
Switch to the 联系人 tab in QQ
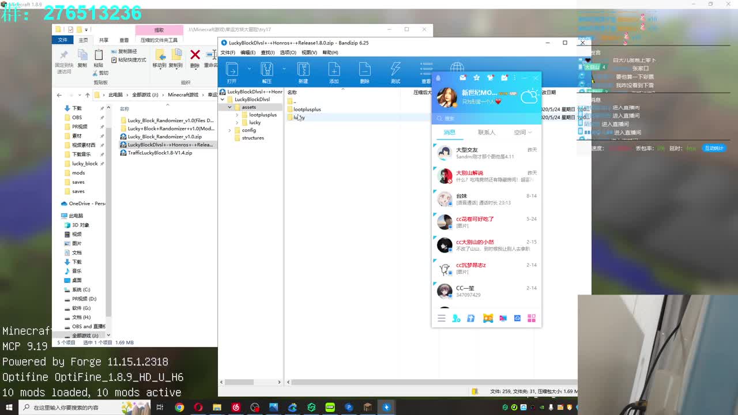(x=486, y=133)
